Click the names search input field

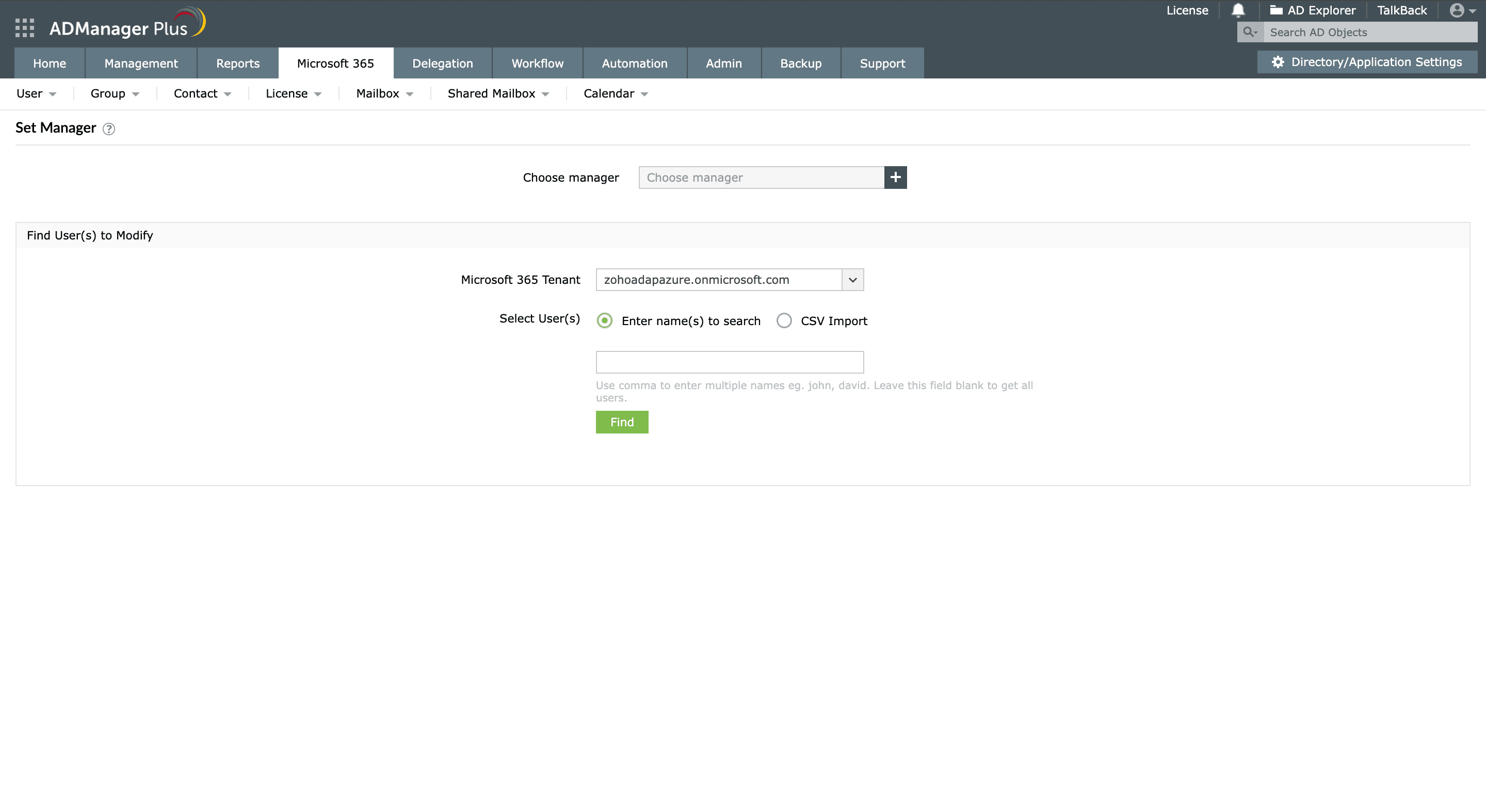click(729, 362)
